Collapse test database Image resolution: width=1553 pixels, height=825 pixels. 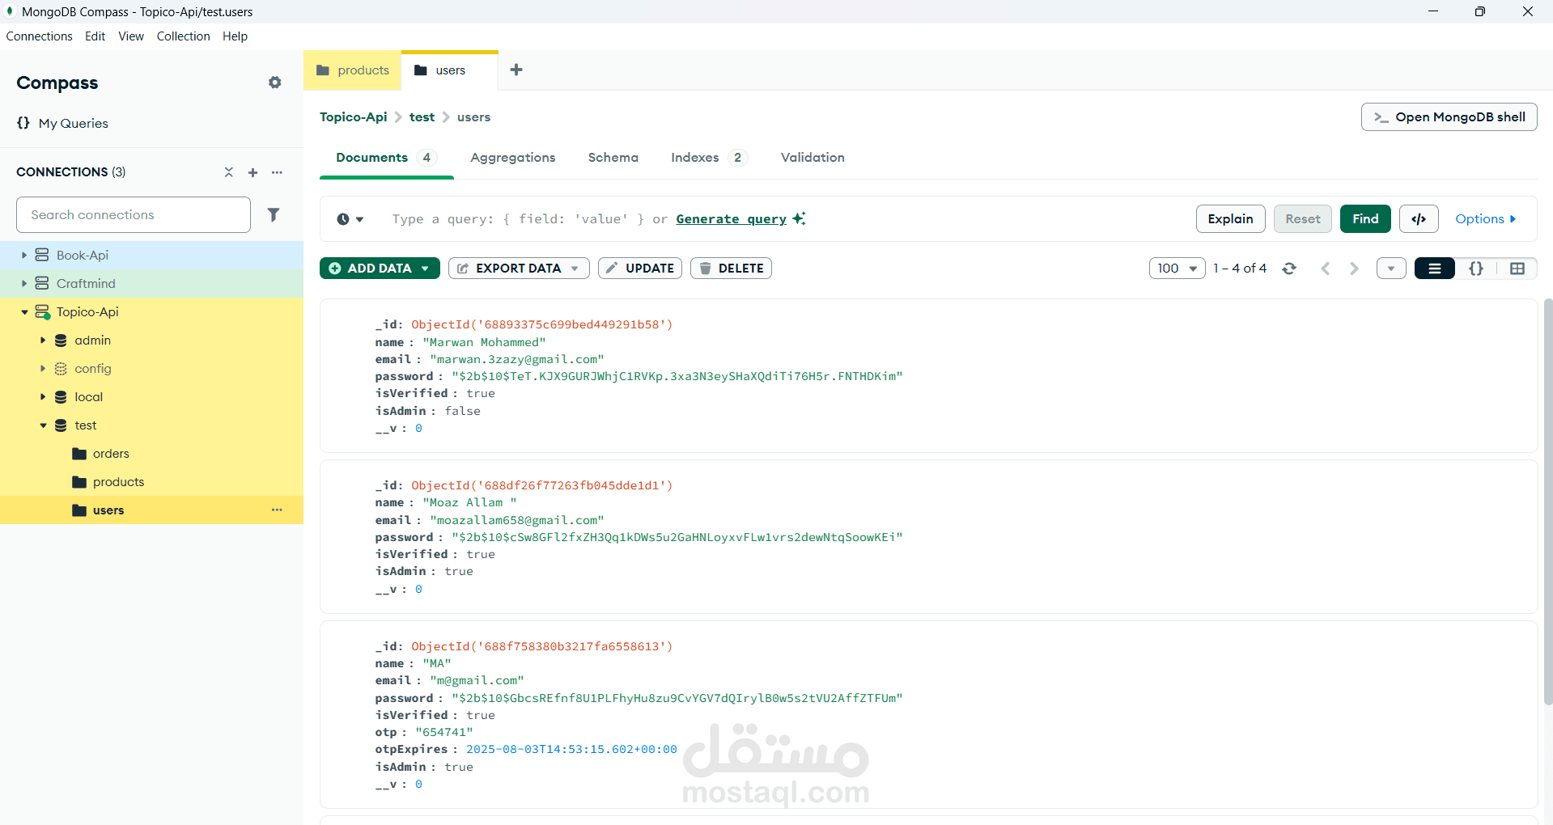43,425
